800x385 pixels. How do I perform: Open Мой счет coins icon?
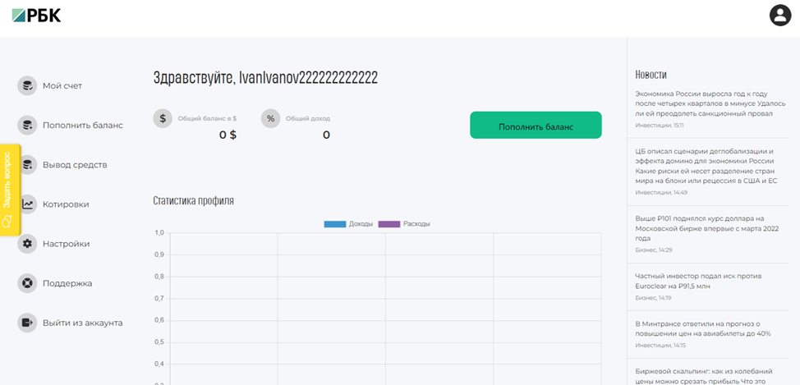click(x=27, y=85)
